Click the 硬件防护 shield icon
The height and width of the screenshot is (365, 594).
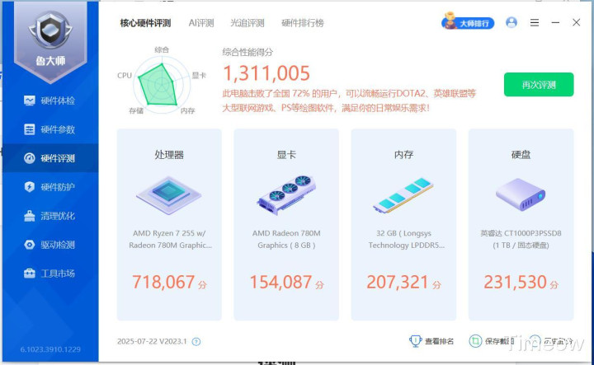click(x=29, y=187)
